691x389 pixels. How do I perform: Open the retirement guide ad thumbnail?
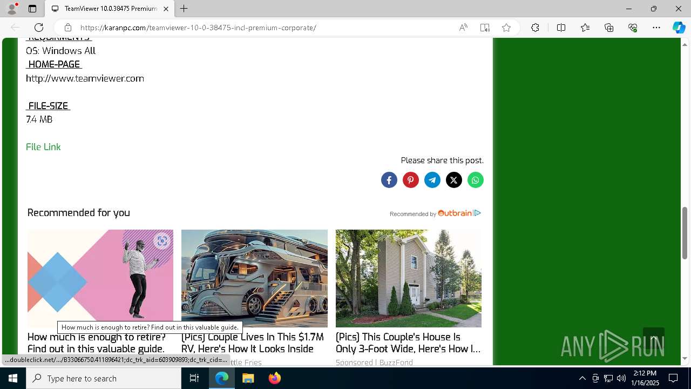(x=100, y=278)
